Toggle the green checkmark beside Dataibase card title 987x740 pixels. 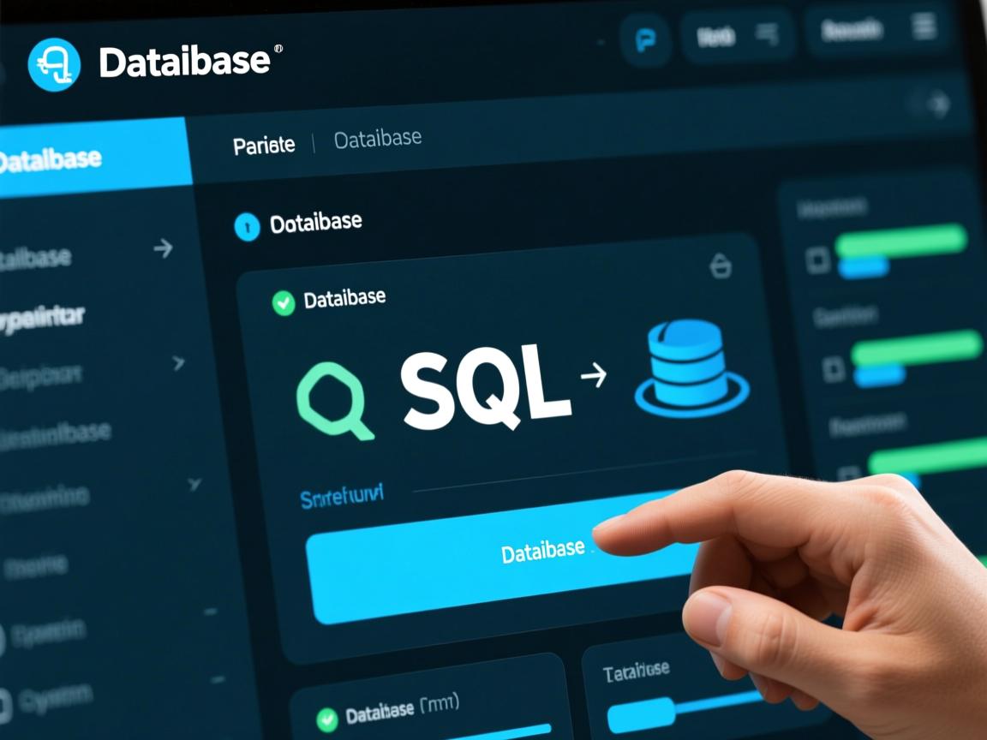[284, 302]
